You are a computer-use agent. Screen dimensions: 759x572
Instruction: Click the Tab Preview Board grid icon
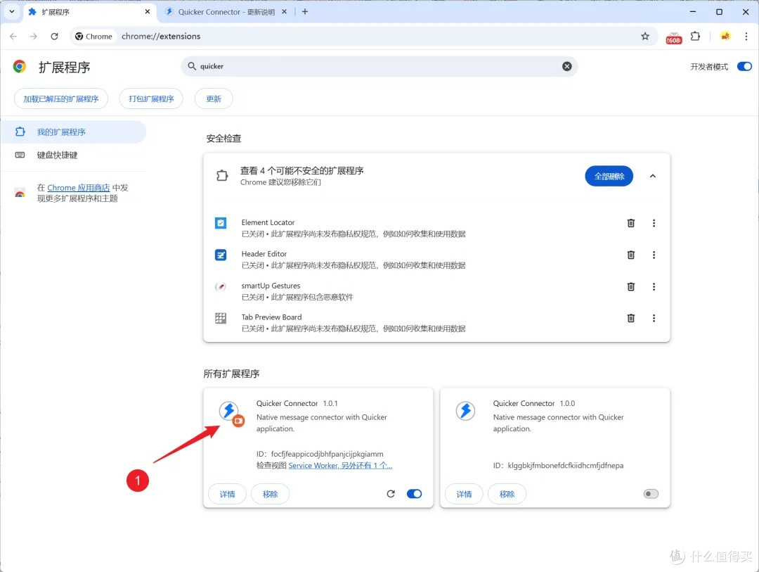221,318
